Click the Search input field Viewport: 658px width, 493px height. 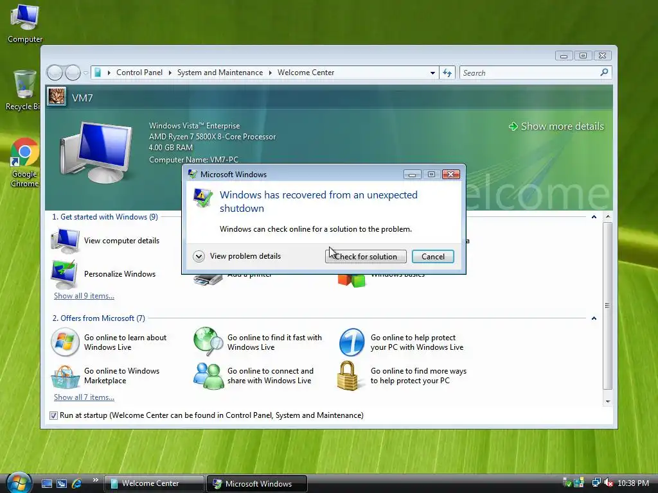(x=529, y=73)
